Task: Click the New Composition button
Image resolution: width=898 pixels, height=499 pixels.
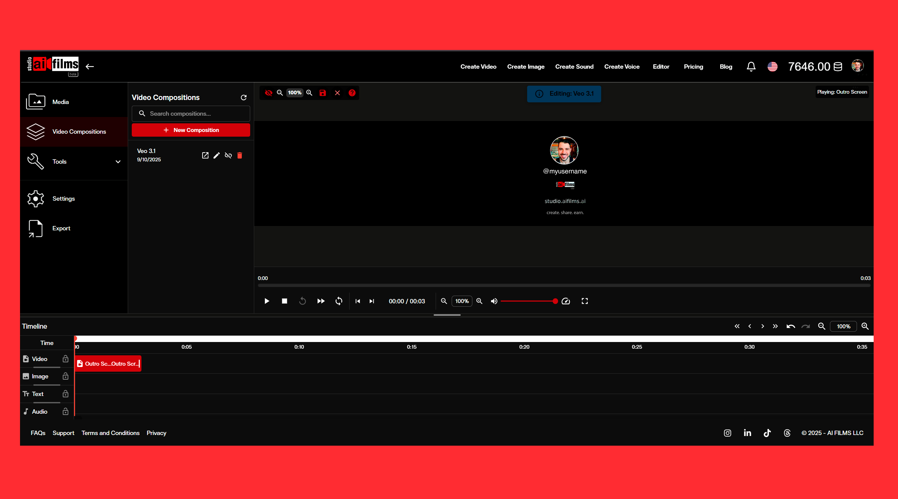Action: [191, 130]
